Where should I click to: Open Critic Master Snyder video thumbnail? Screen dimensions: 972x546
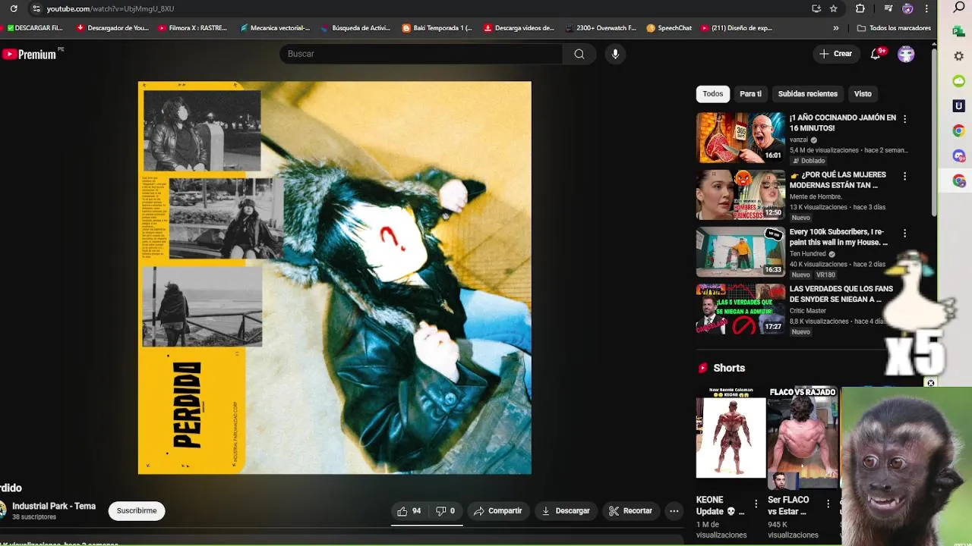[x=740, y=308]
